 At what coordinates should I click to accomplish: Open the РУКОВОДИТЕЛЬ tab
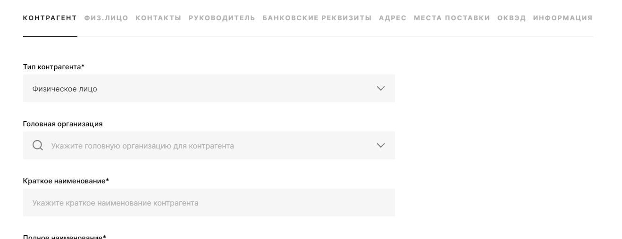[x=222, y=18]
